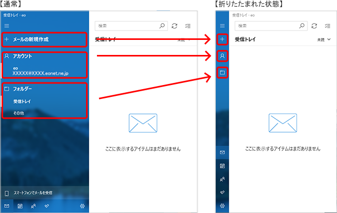Click 検索 search field in right window

coord(271,26)
